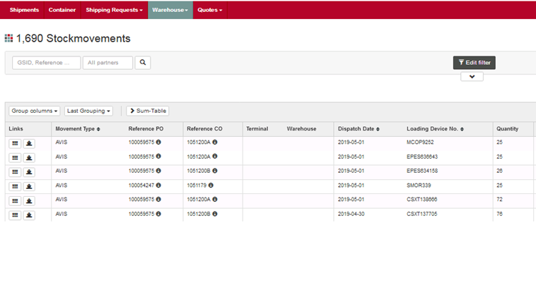Viewport: 536px width, 292px height.
Task: Click info icon next to 100054247
Action: pos(158,185)
